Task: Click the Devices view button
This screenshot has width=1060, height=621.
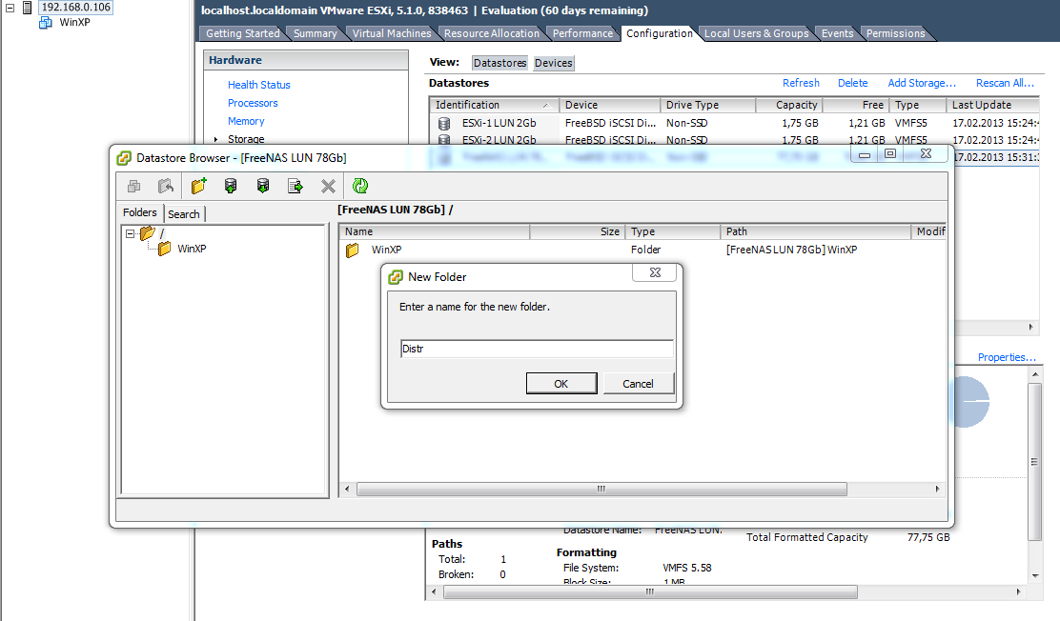Action: point(554,63)
